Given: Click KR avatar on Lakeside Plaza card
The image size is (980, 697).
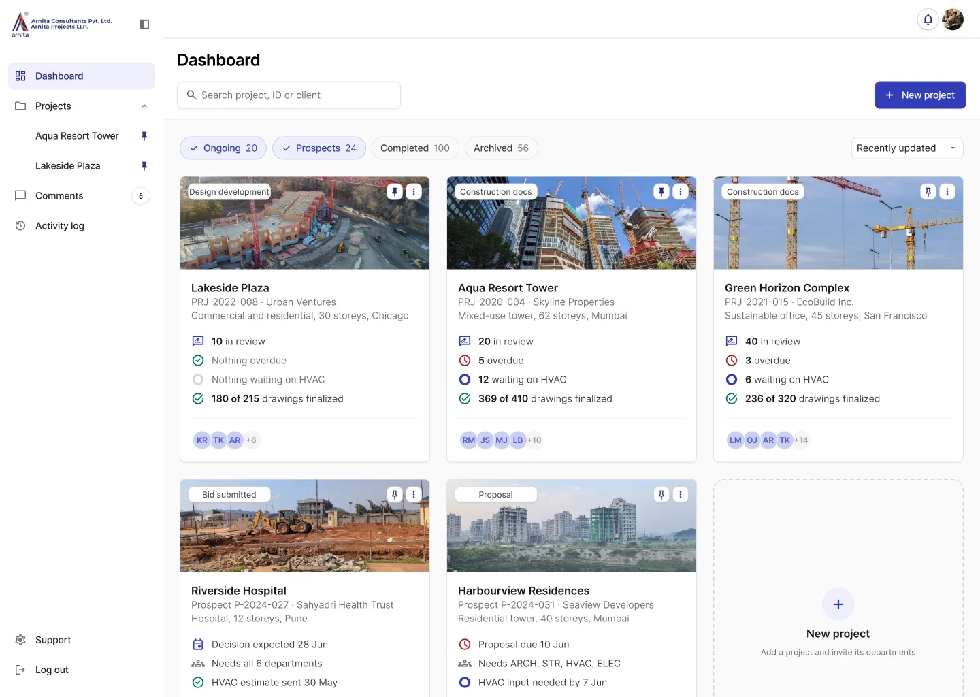Looking at the screenshot, I should (202, 440).
